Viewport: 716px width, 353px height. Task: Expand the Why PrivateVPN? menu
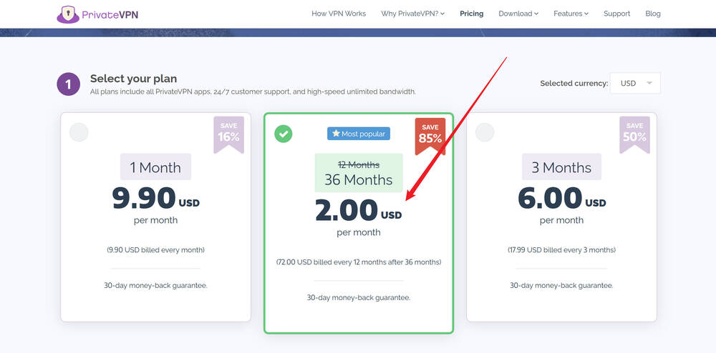[x=413, y=14]
